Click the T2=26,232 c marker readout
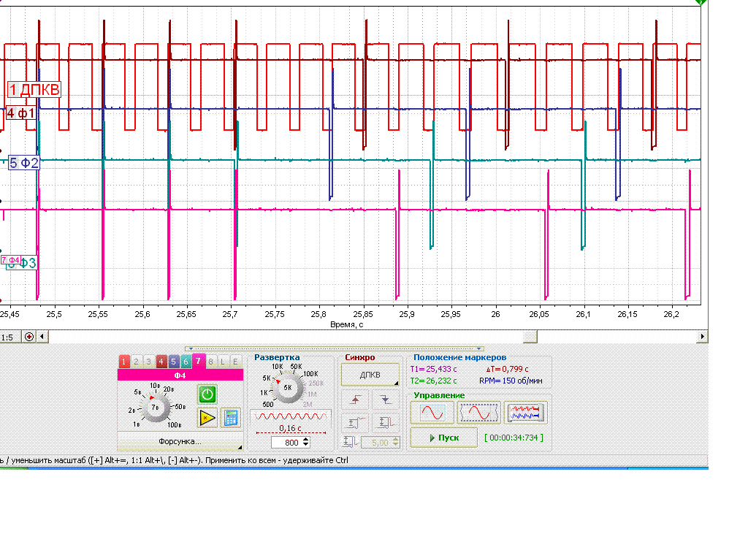 tap(434, 381)
